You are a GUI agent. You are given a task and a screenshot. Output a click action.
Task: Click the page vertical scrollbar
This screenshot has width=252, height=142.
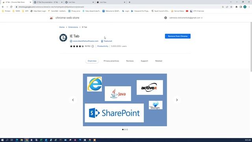tap(251, 47)
